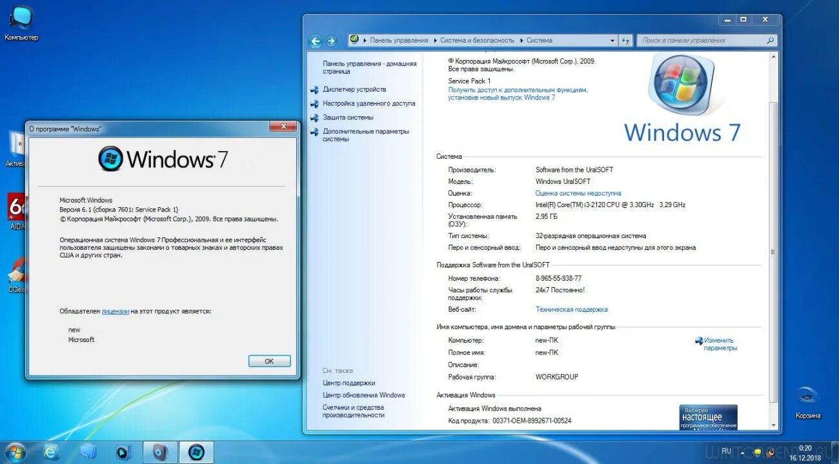Click the shield icon beside Изменить параметры
Viewport: 839px width, 464px height.
[699, 341]
